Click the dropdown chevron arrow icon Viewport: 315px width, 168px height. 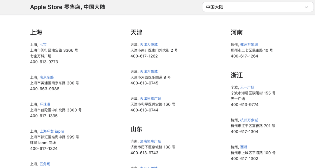click(x=306, y=7)
